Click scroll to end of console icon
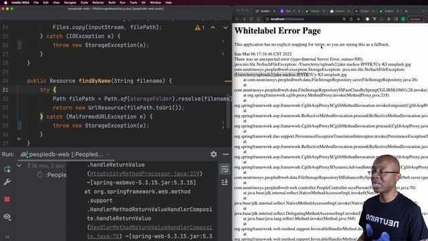The height and width of the screenshot is (241, 428). pyautogui.click(x=225, y=182)
